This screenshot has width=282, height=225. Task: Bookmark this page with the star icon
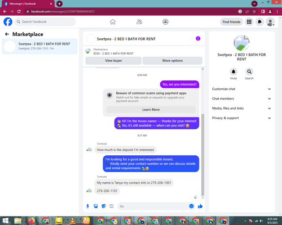coord(254,11)
